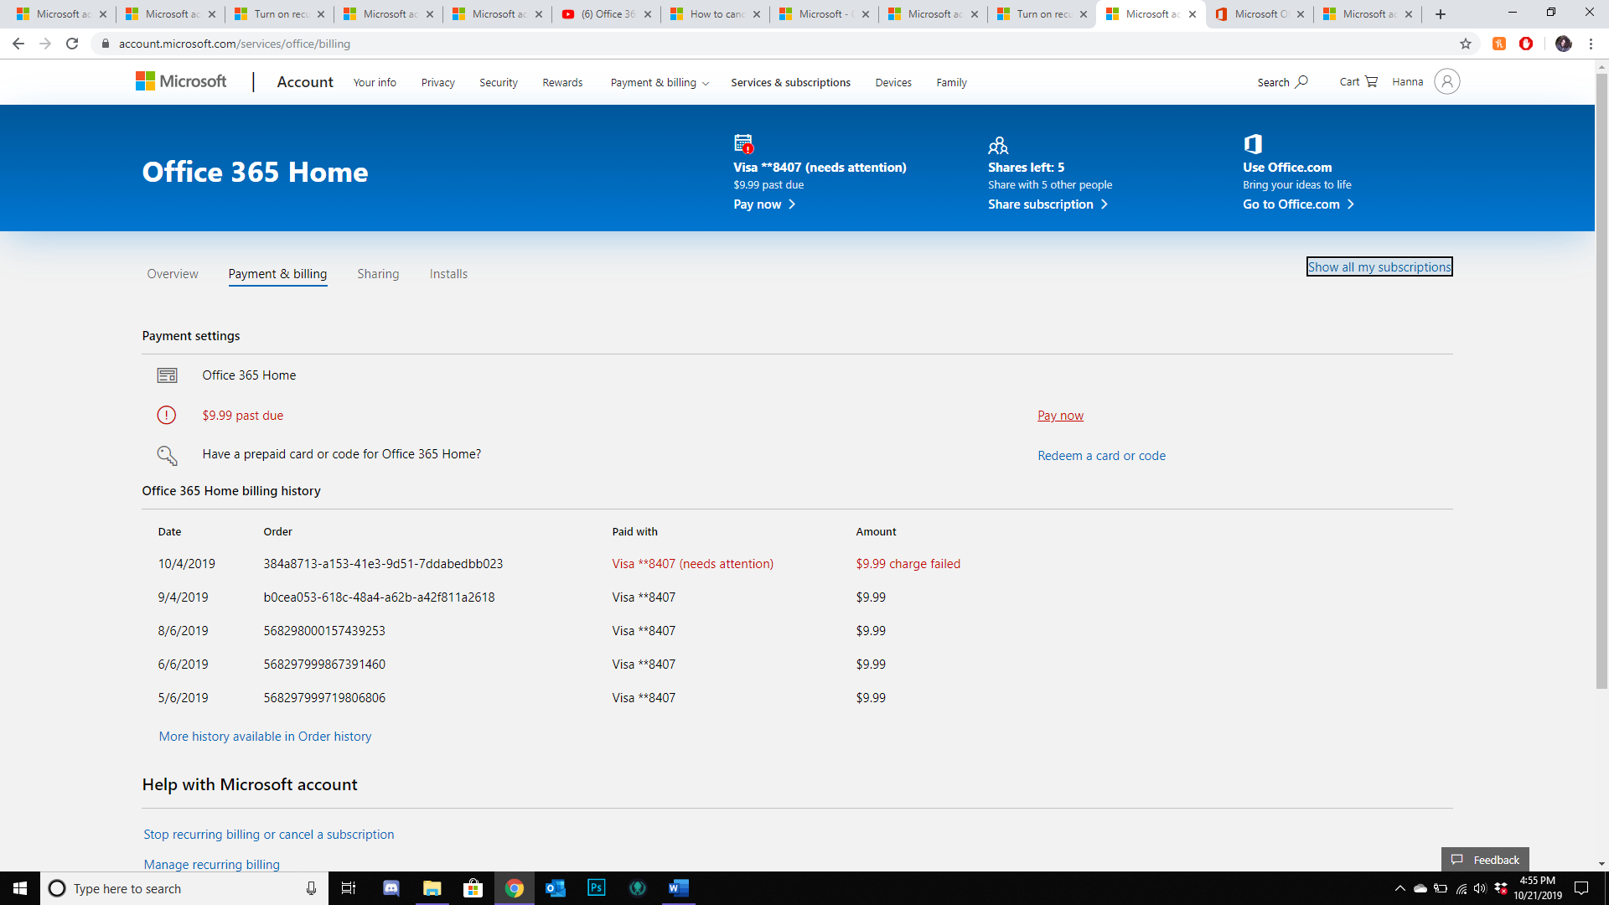Screen dimensions: 1609x905
Task: Click Redeem a card or code
Action: pyautogui.click(x=1101, y=456)
